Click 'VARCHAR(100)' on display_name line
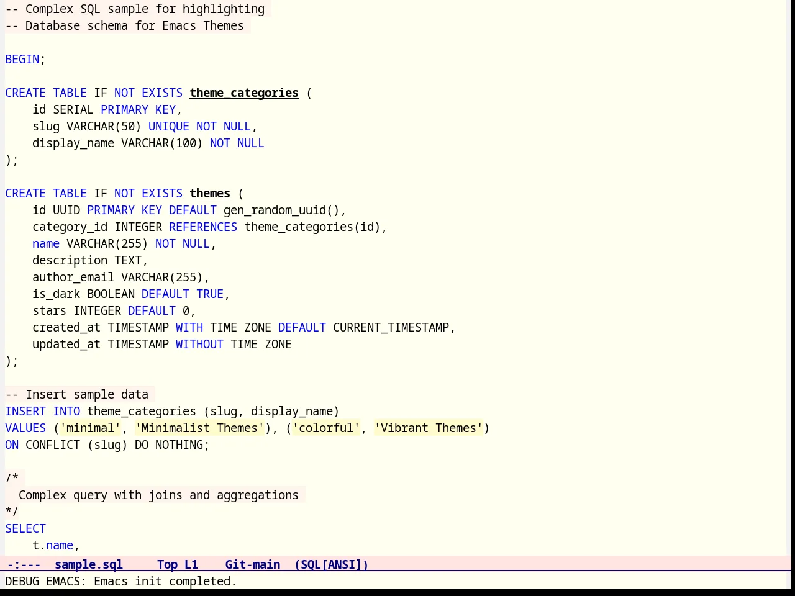The height and width of the screenshot is (596, 795). tap(162, 143)
